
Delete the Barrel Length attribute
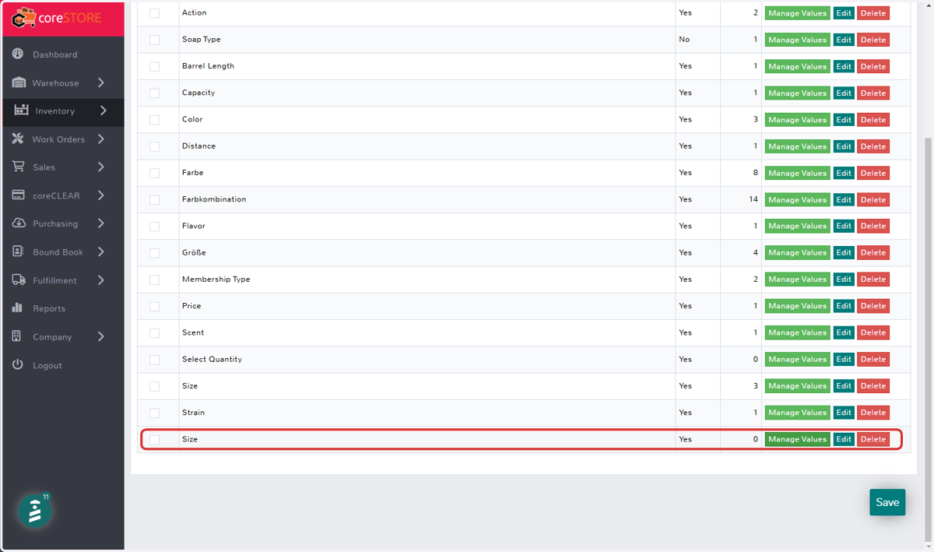[x=873, y=66]
